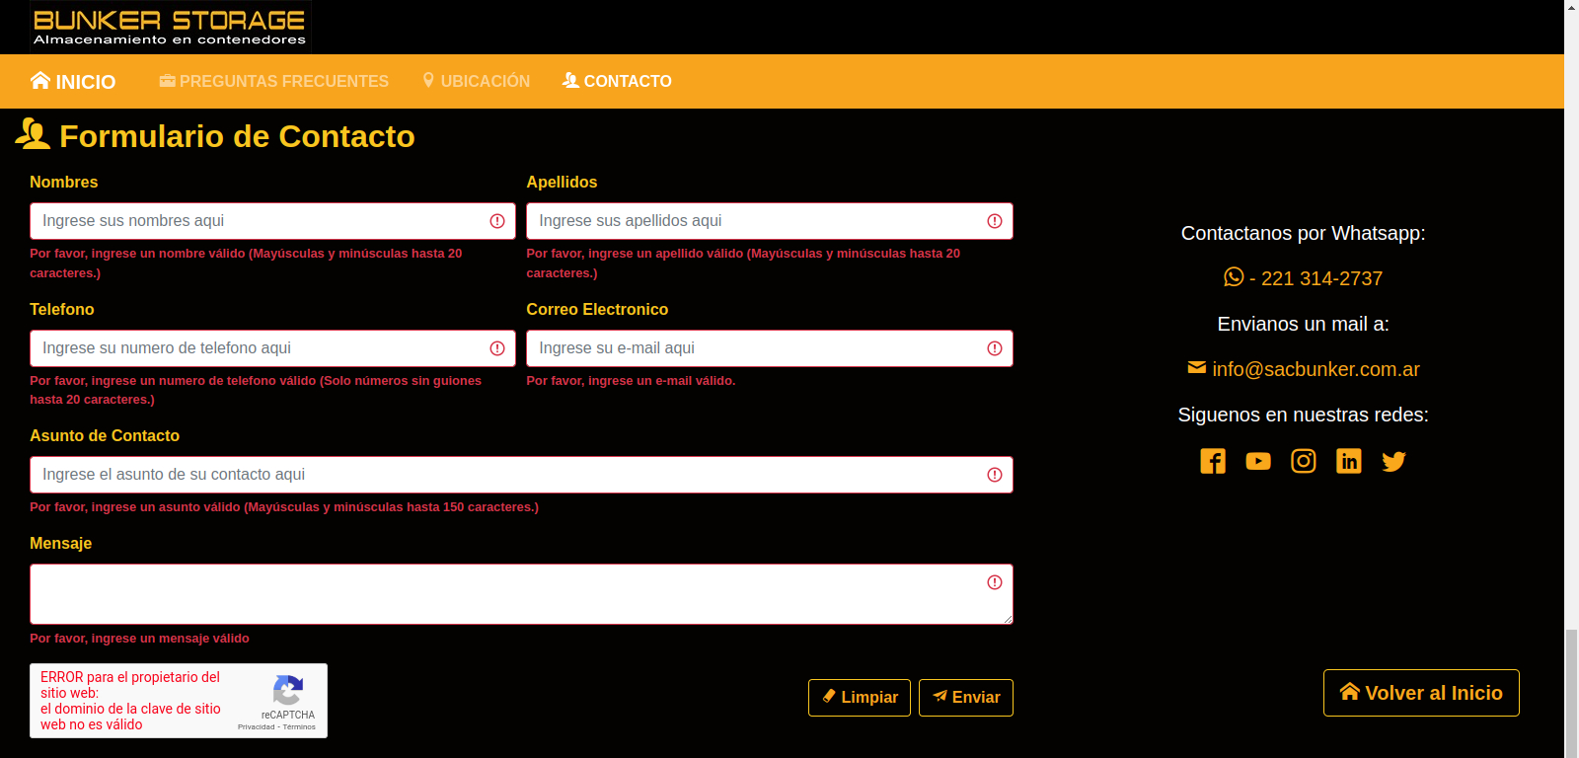
Task: Go to INICIO in navigation bar
Action: pos(73,82)
